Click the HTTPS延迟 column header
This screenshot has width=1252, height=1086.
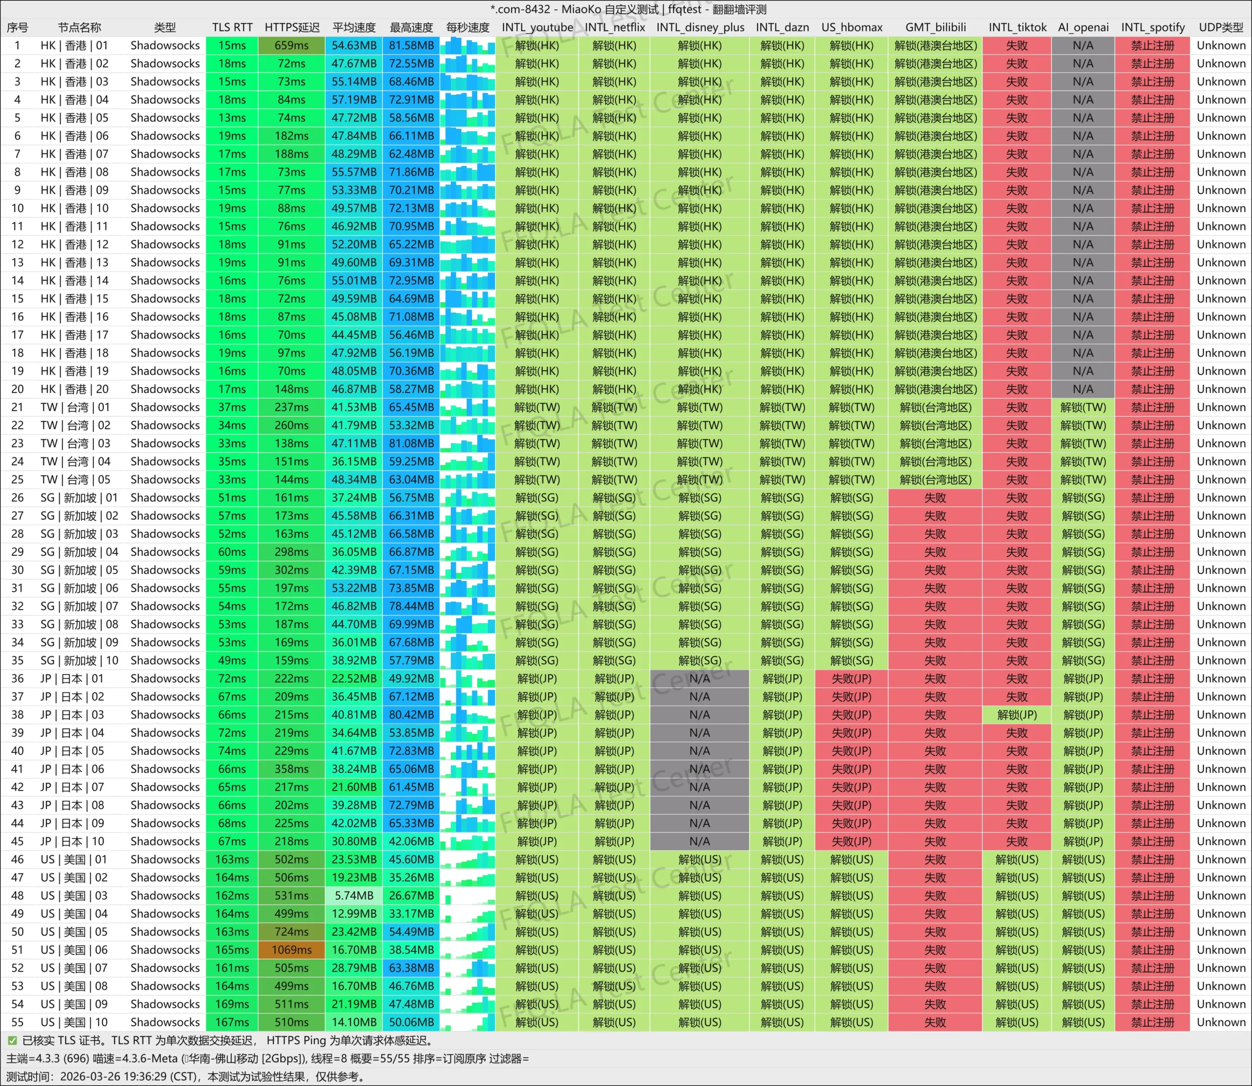click(x=292, y=27)
